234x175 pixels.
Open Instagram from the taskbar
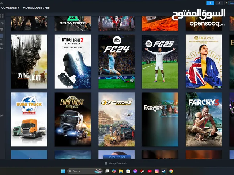pos(157,171)
